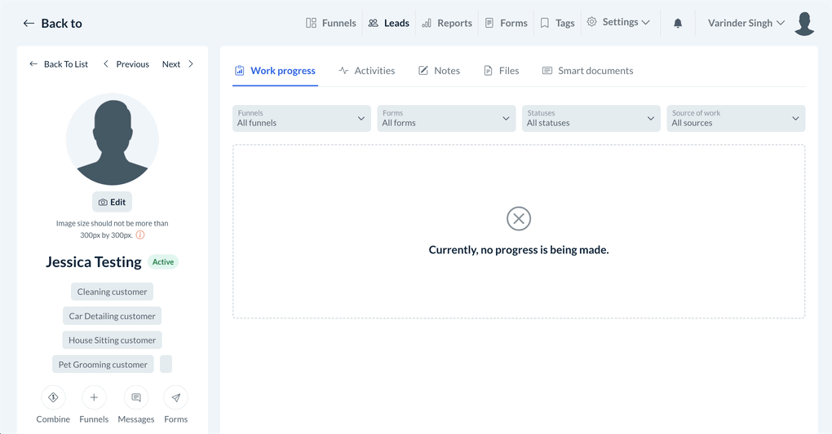The width and height of the screenshot is (832, 434).
Task: Click the Next chevron arrow
Action: click(x=191, y=64)
